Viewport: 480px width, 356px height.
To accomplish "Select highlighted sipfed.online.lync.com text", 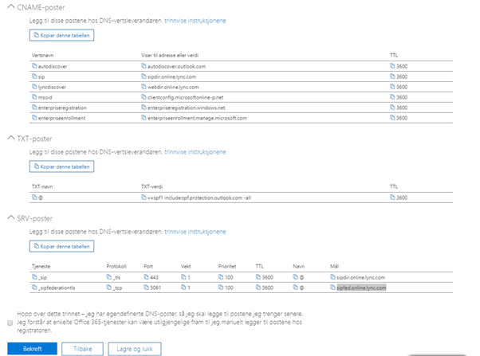I will coord(361,288).
